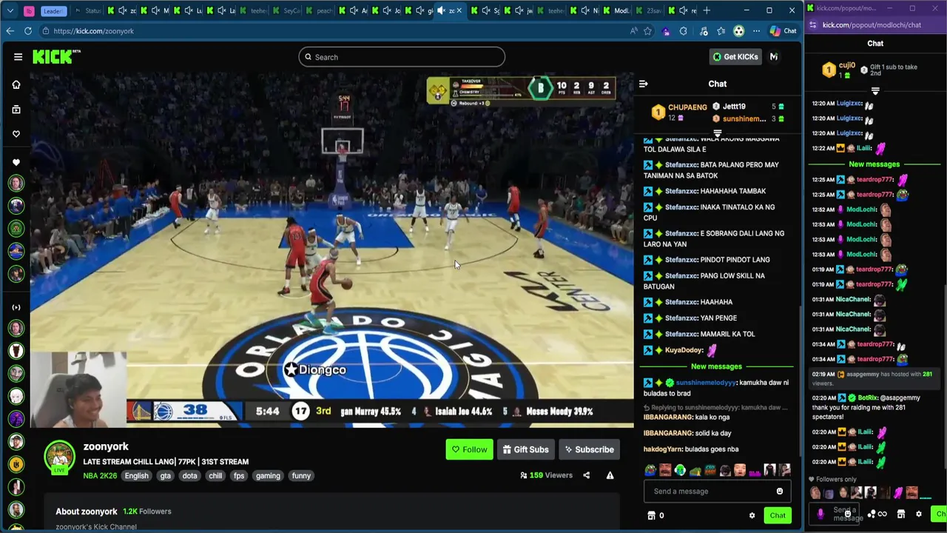Click the browser address bar URL

point(93,31)
